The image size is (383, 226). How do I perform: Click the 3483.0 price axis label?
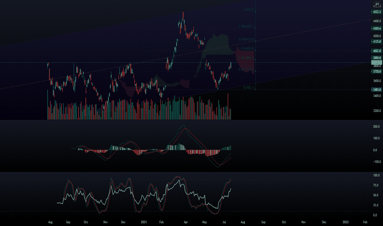[377, 90]
